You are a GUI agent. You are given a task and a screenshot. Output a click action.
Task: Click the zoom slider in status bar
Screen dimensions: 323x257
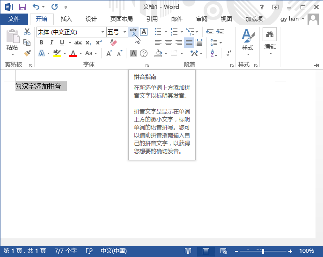point(263,251)
